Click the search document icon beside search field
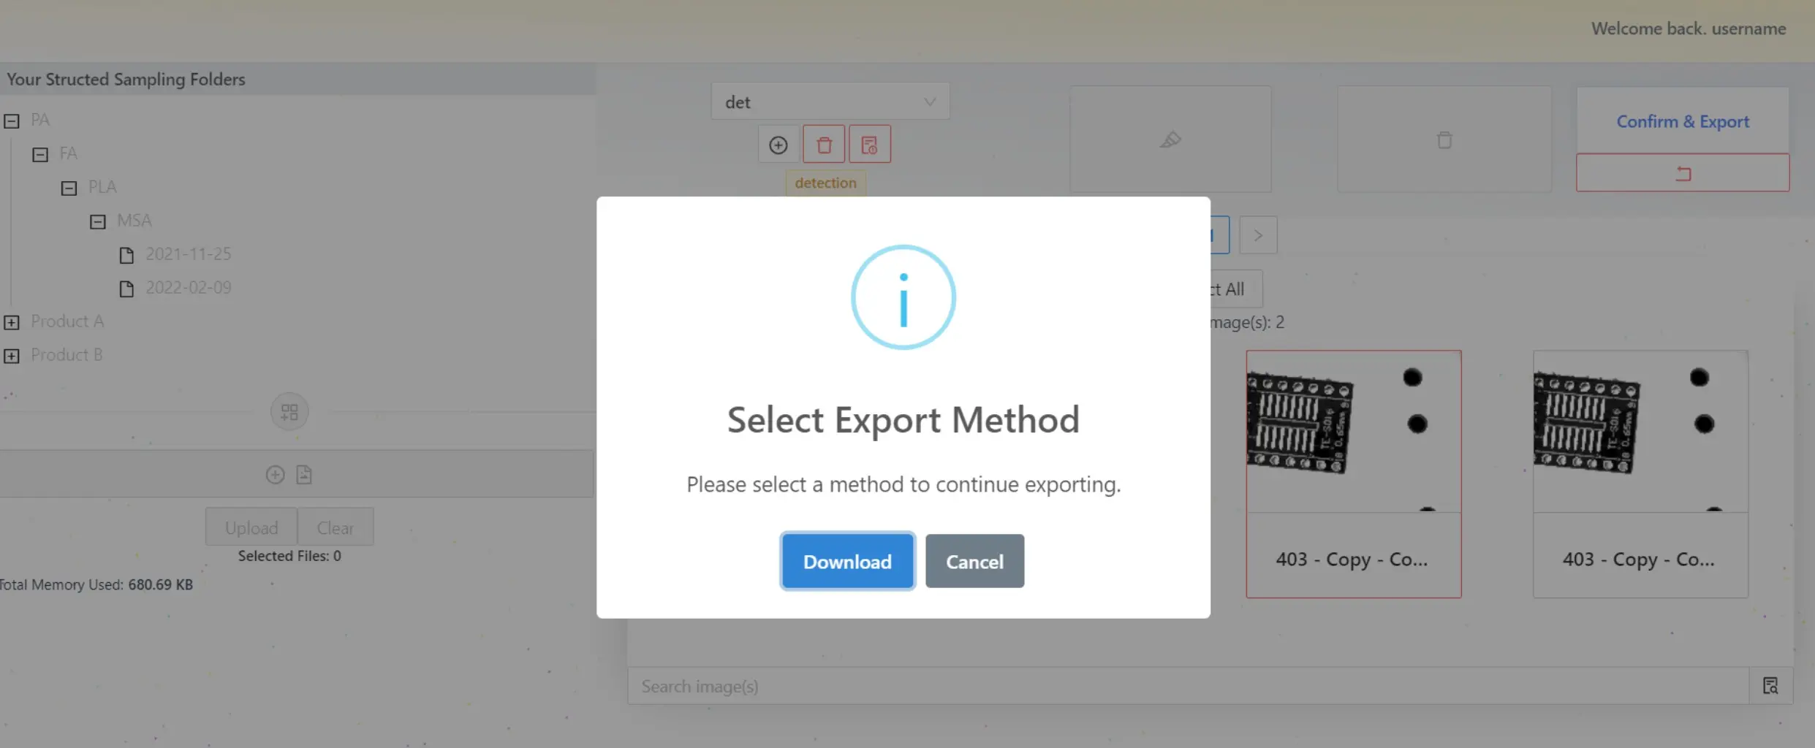Image resolution: width=1815 pixels, height=748 pixels. [1770, 686]
